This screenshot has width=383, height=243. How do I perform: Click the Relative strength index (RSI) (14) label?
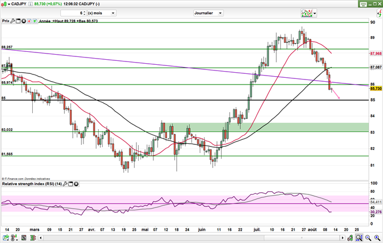pyautogui.click(x=32, y=184)
